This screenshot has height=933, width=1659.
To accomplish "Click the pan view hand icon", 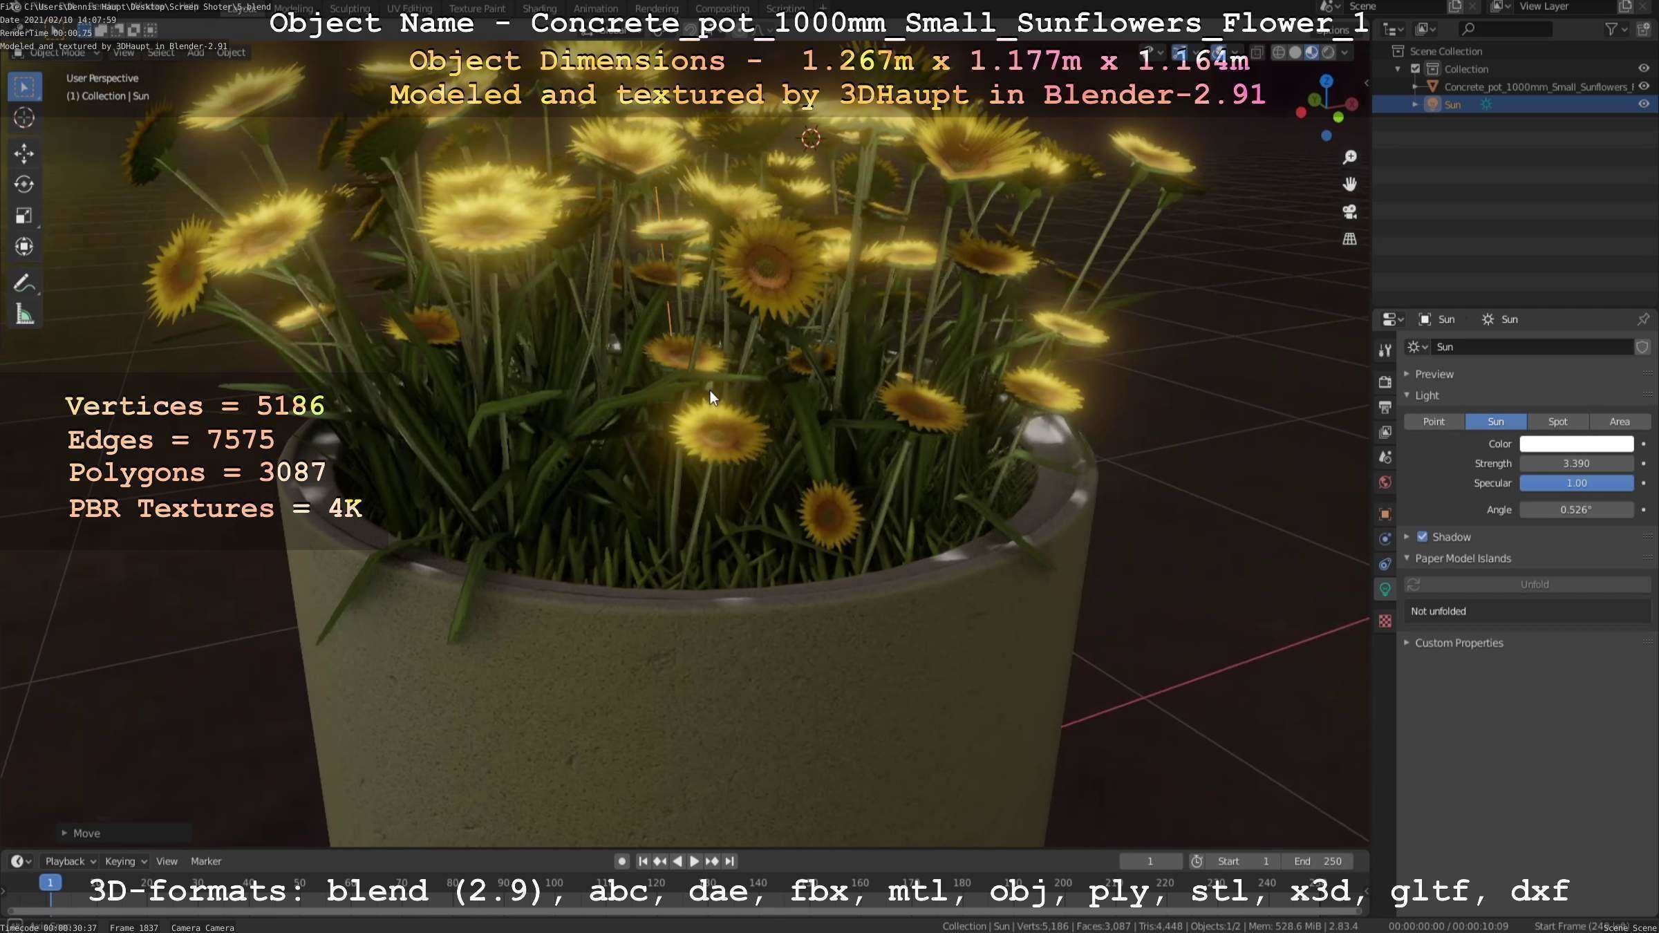I will click(1349, 185).
